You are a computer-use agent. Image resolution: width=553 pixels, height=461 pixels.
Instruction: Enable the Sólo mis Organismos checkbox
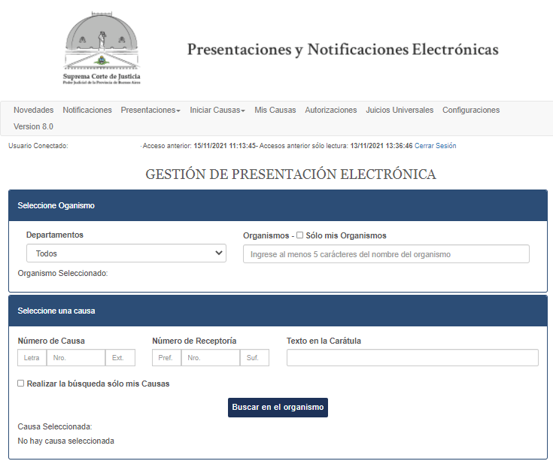[300, 235]
